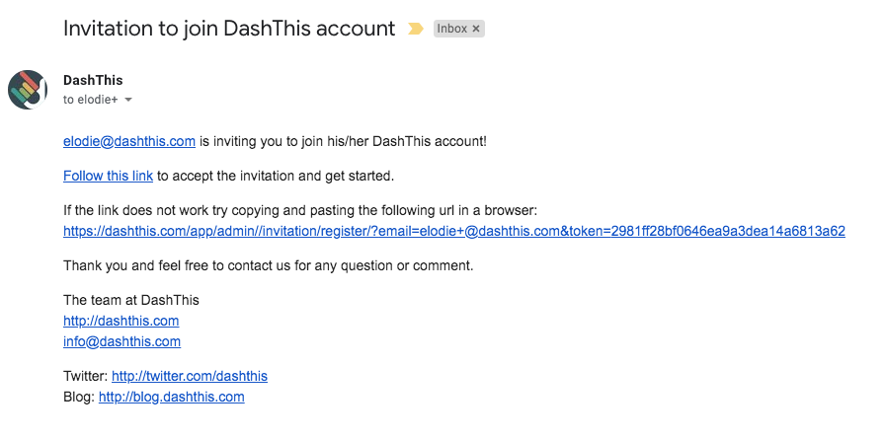Expand recipient details arrow next to elodie+
The width and height of the screenshot is (885, 440).
[128, 100]
